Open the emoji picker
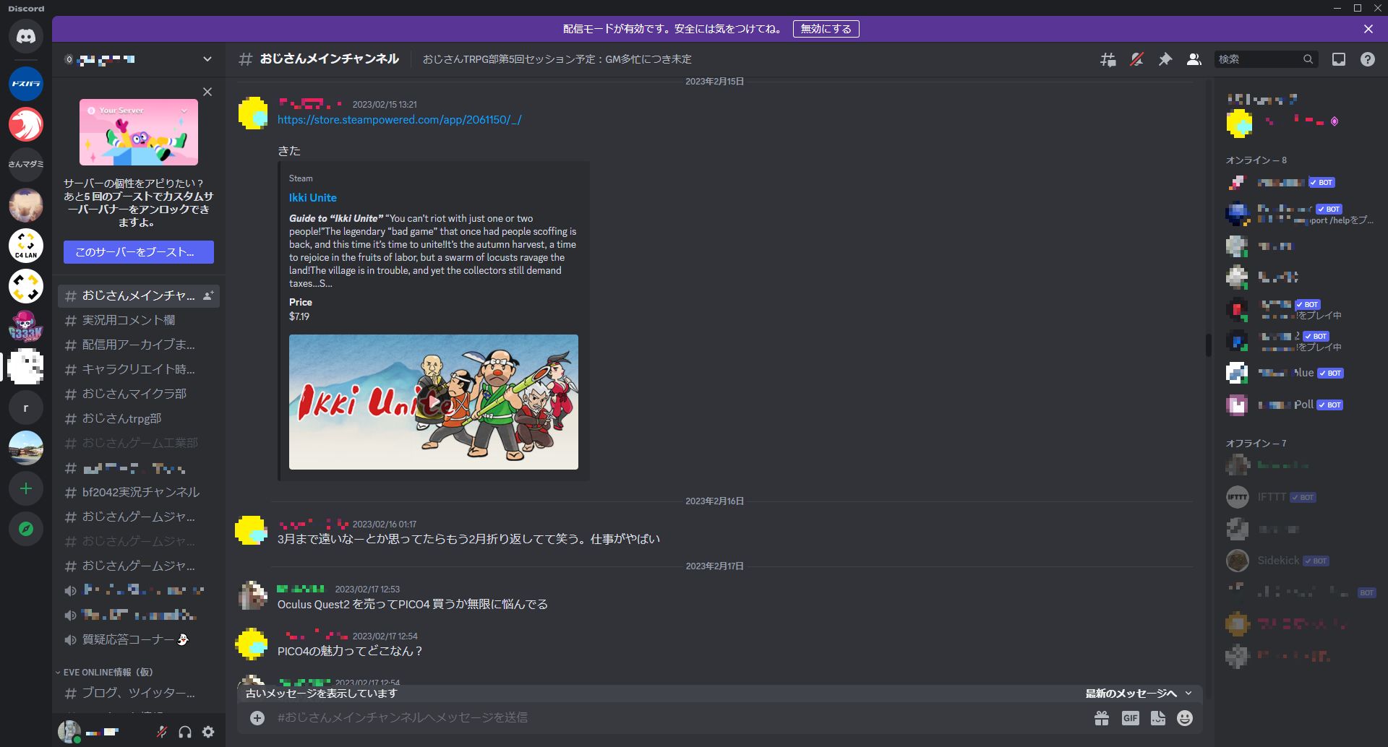The image size is (1388, 747). 1184,717
